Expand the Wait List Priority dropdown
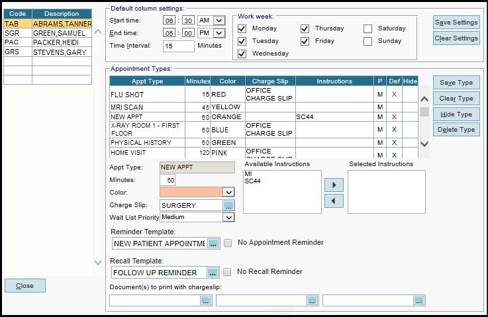 coord(229,217)
